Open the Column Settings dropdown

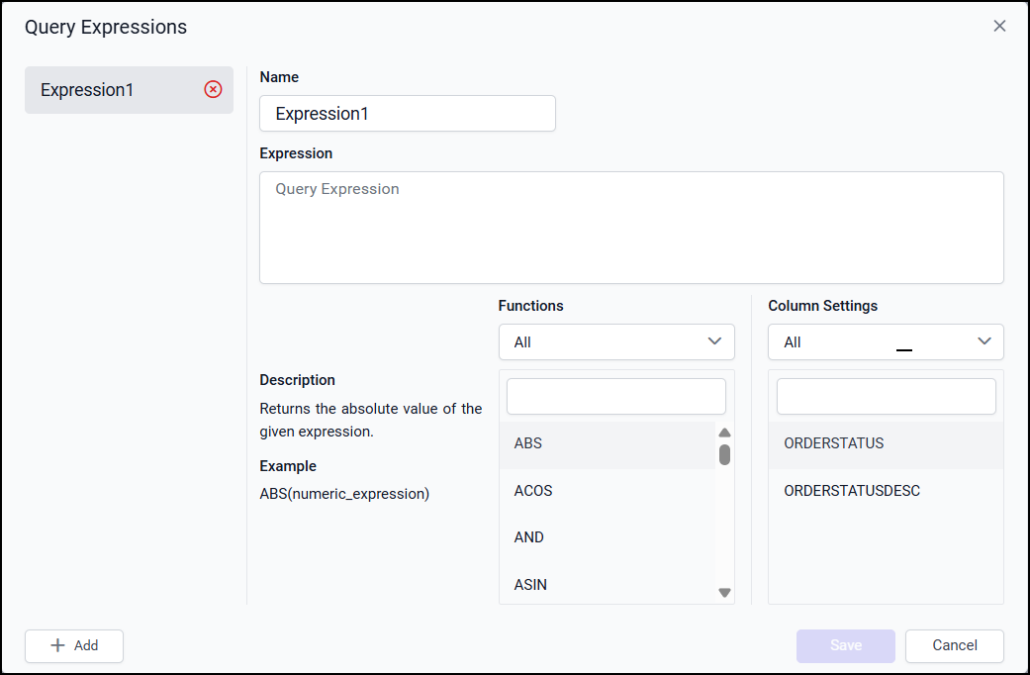tap(886, 342)
